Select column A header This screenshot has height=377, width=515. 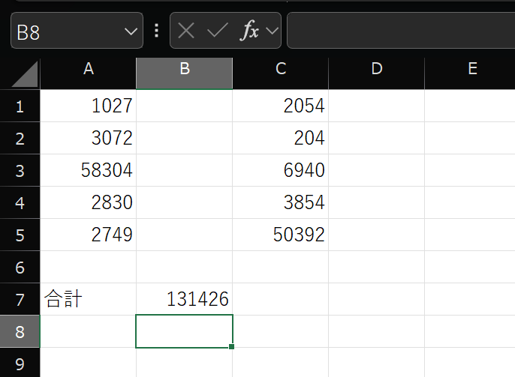88,69
